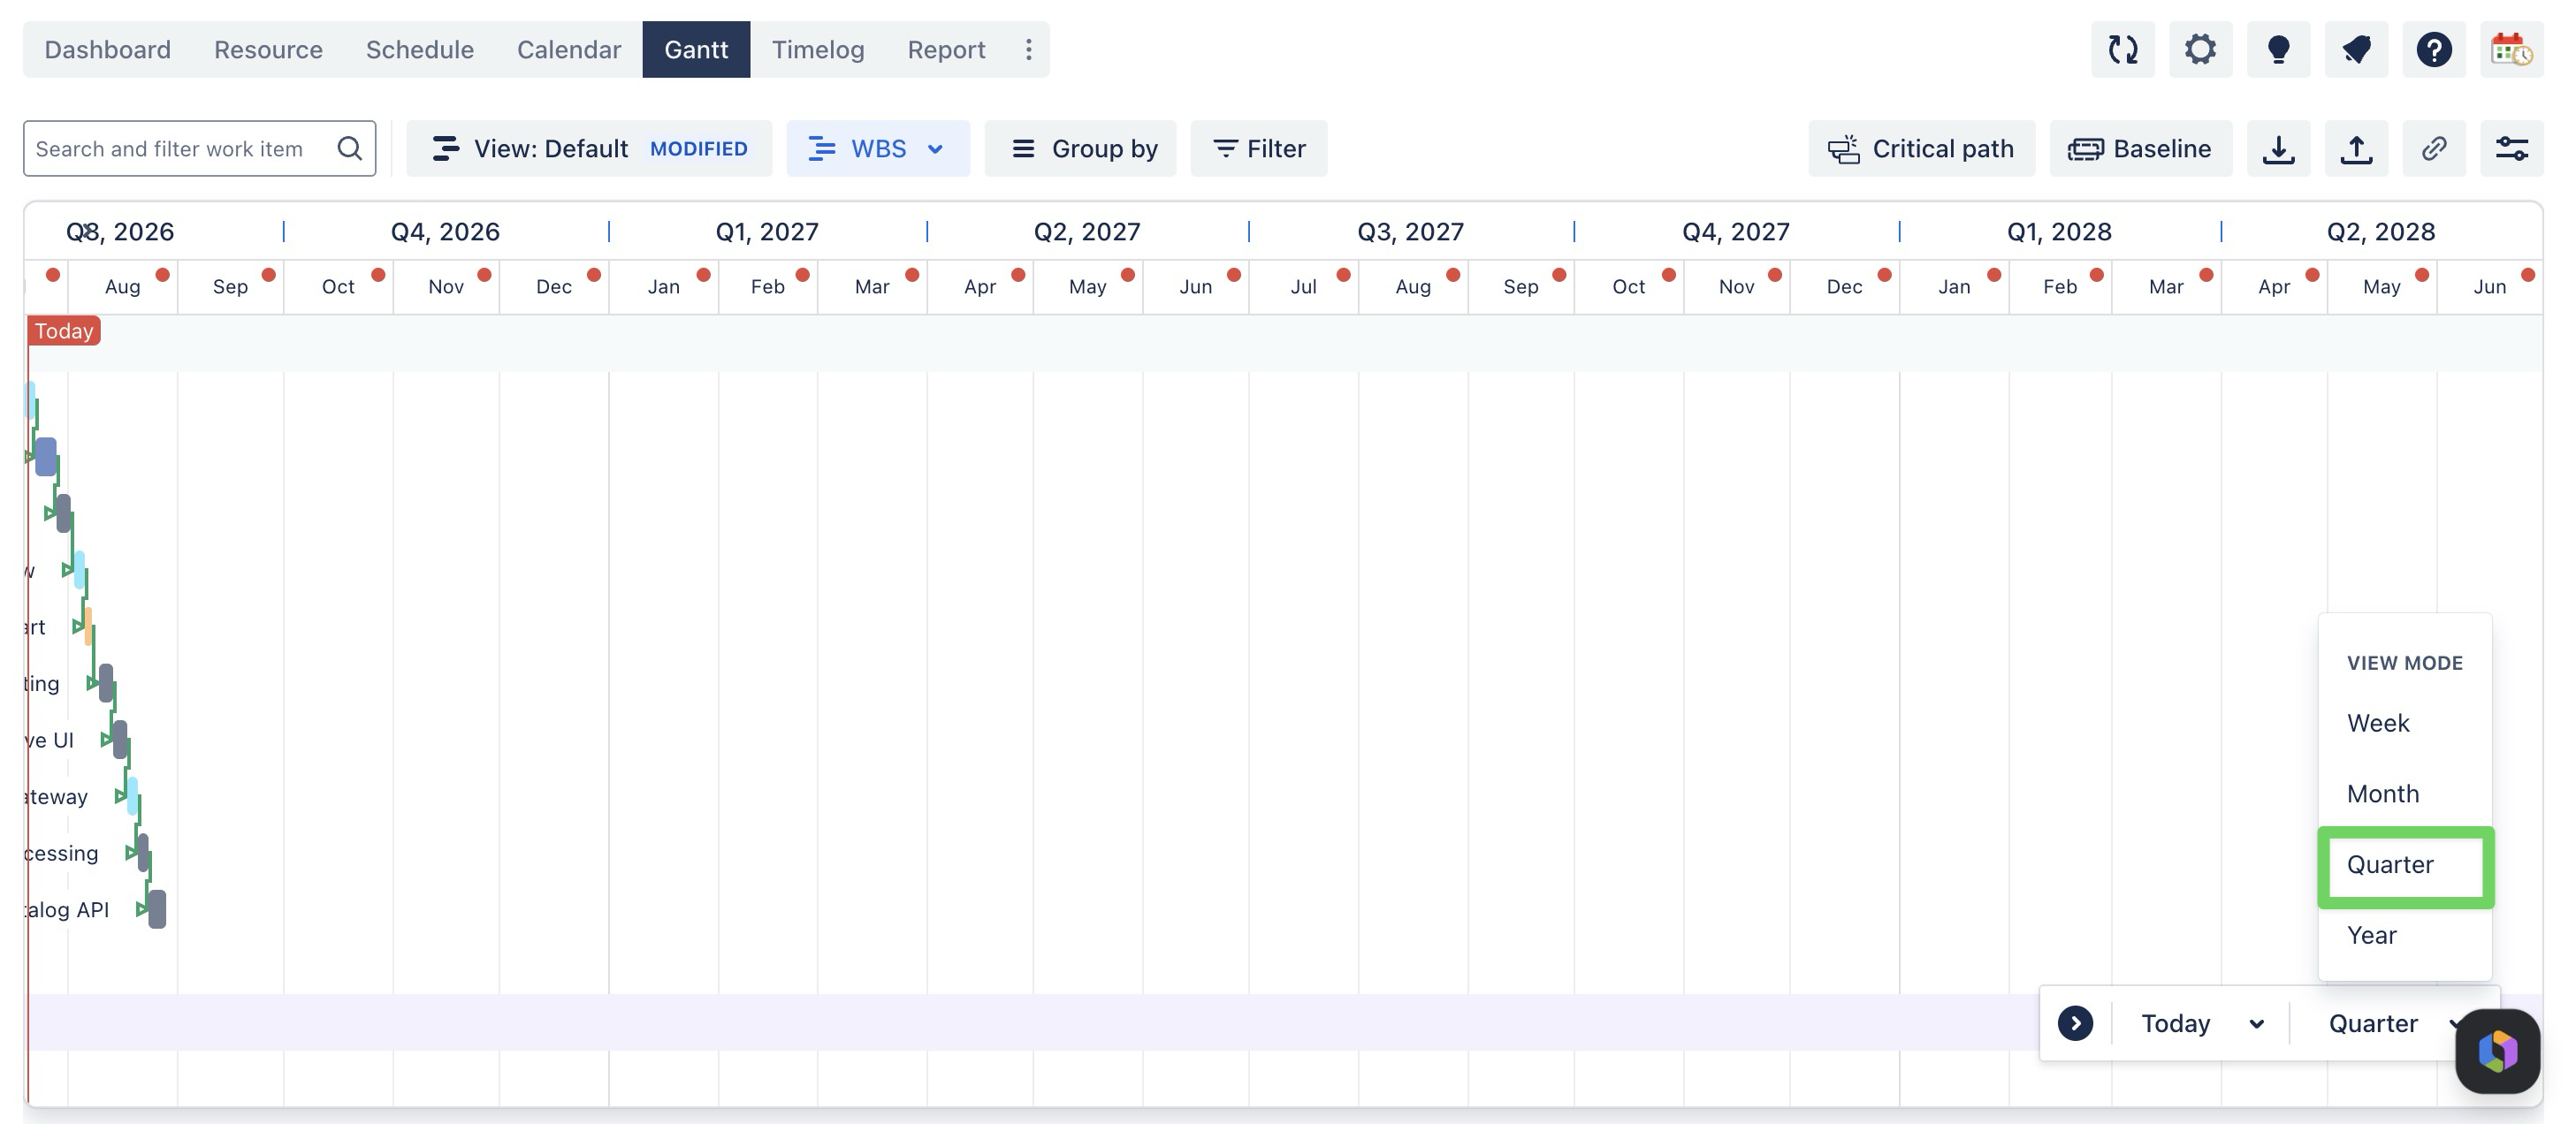Open settings gear icon
The image size is (2576, 1124).
pos(2200,49)
